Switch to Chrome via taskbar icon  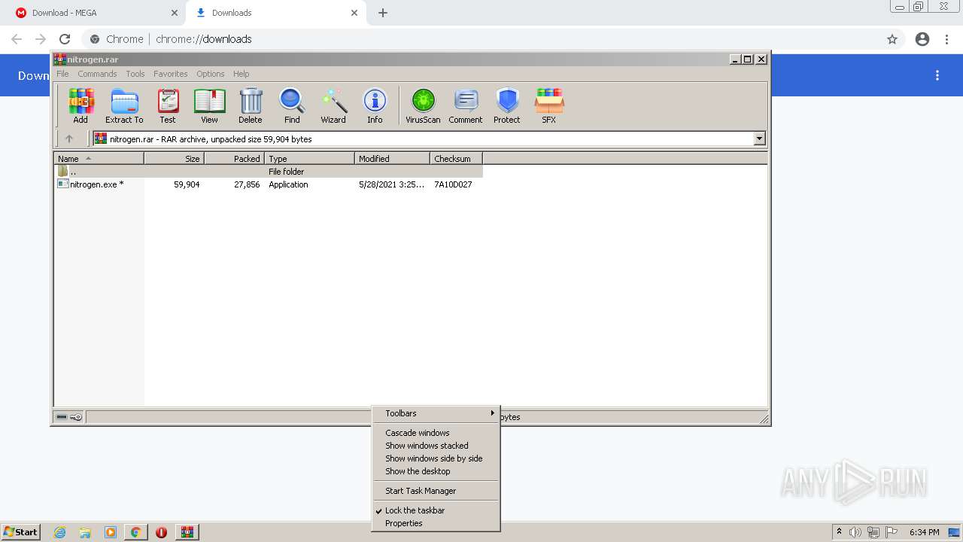(x=135, y=532)
